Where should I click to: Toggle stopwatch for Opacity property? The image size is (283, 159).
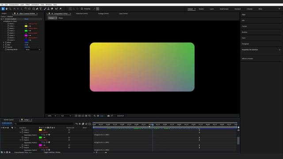[x=6, y=47]
